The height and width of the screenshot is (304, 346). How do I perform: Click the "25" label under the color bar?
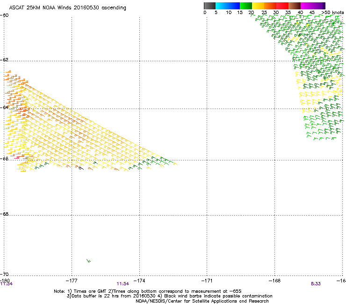(x=264, y=13)
